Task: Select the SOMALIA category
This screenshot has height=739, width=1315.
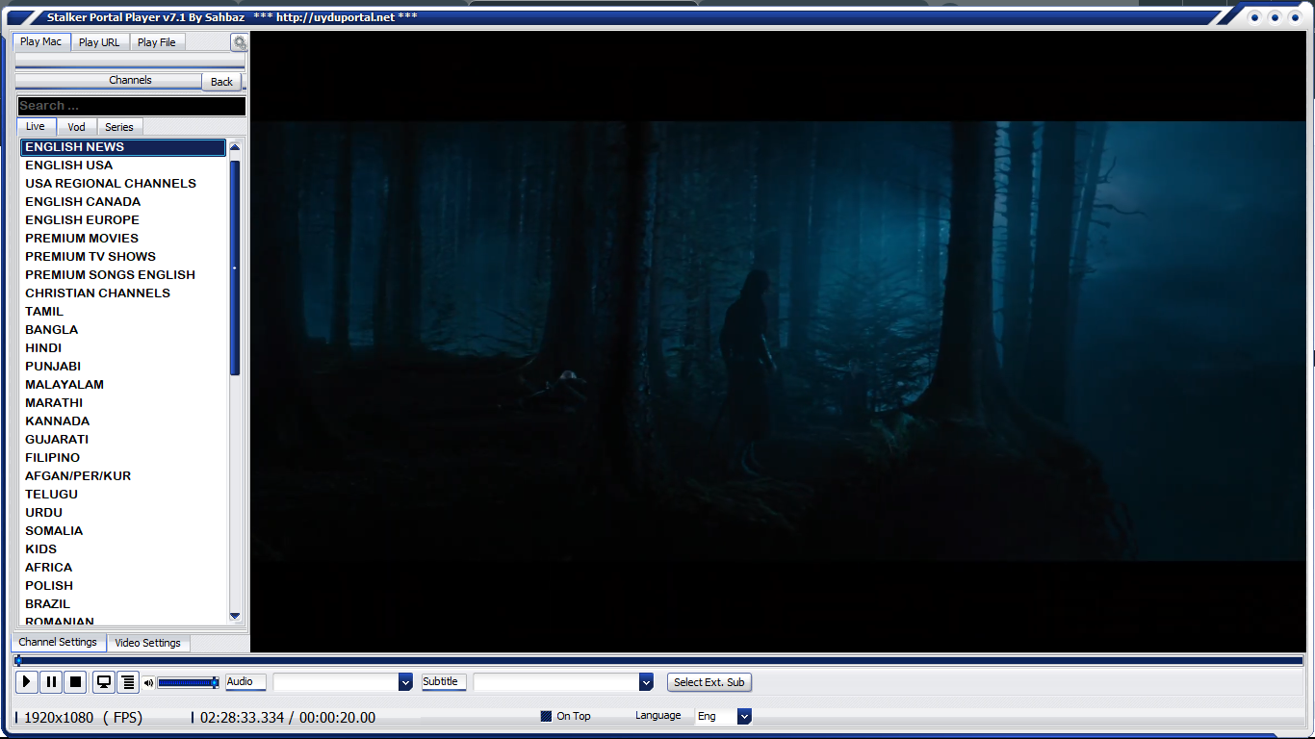Action: pos(123,531)
